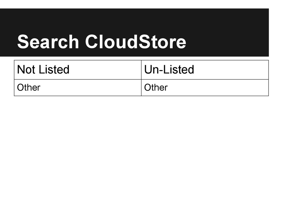This screenshot has width=283, height=212.
Task: Select the Other cell under Not Listed
Action: (78, 88)
